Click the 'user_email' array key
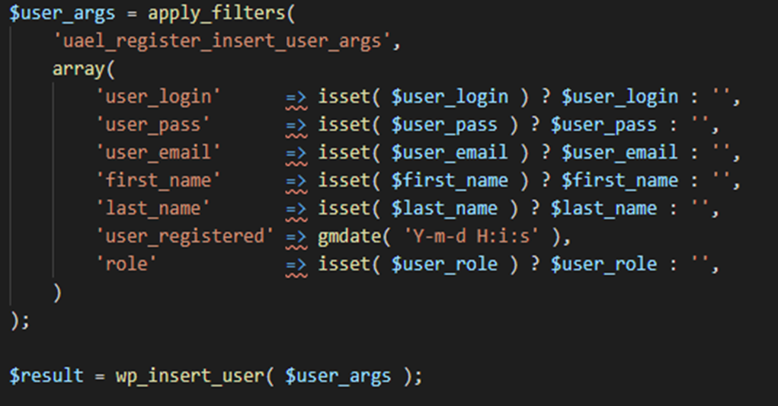778x406 pixels. coord(158,152)
